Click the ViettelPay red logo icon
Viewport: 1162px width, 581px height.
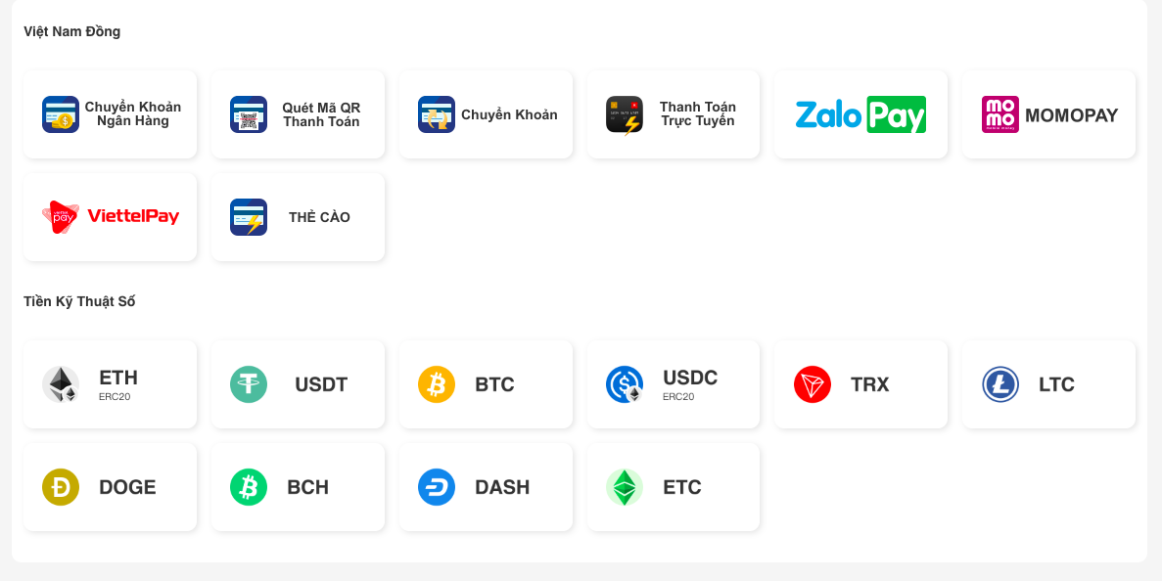click(60, 217)
